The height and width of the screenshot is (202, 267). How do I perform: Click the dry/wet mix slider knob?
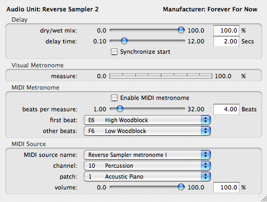point(181,30)
